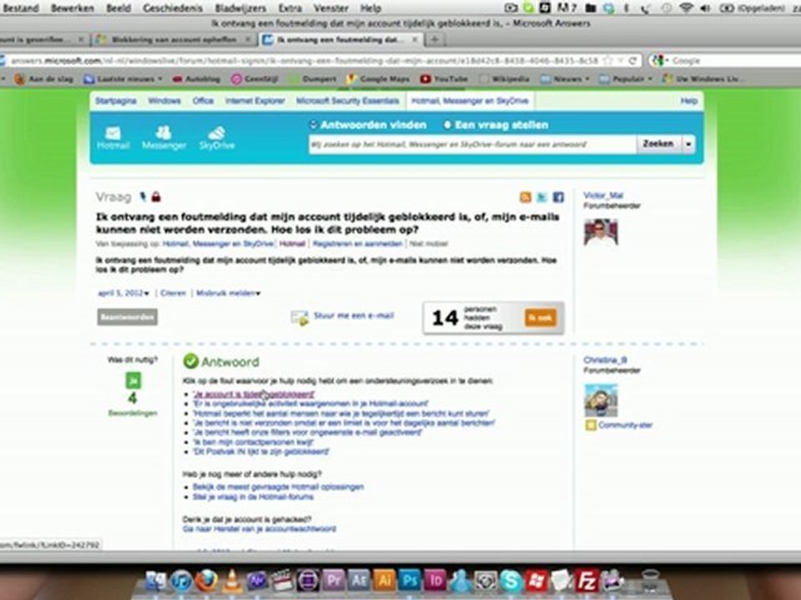Open the address bar history dropdown arrow
801x600 pixels.
click(620, 60)
